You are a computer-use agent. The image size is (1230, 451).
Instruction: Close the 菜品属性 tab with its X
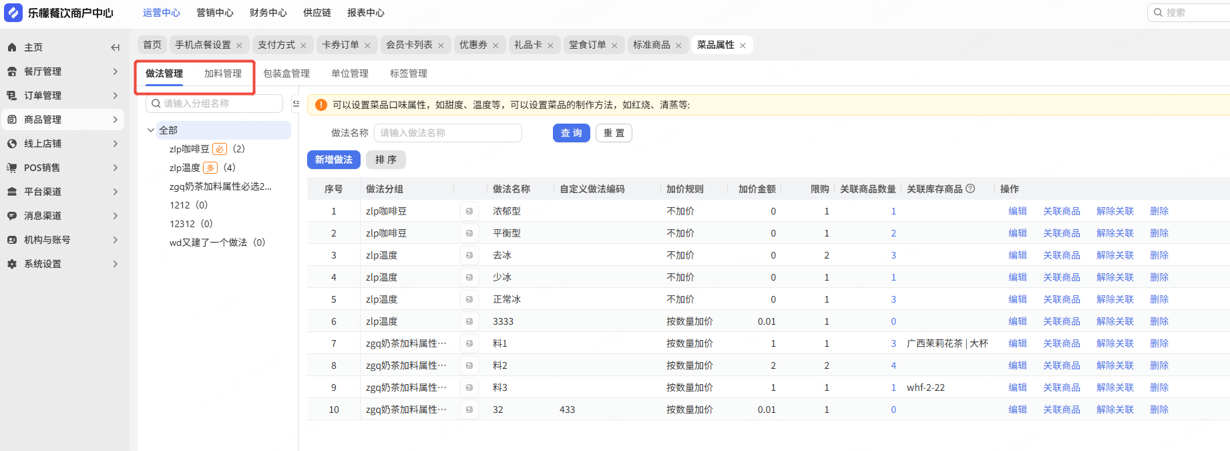point(743,45)
